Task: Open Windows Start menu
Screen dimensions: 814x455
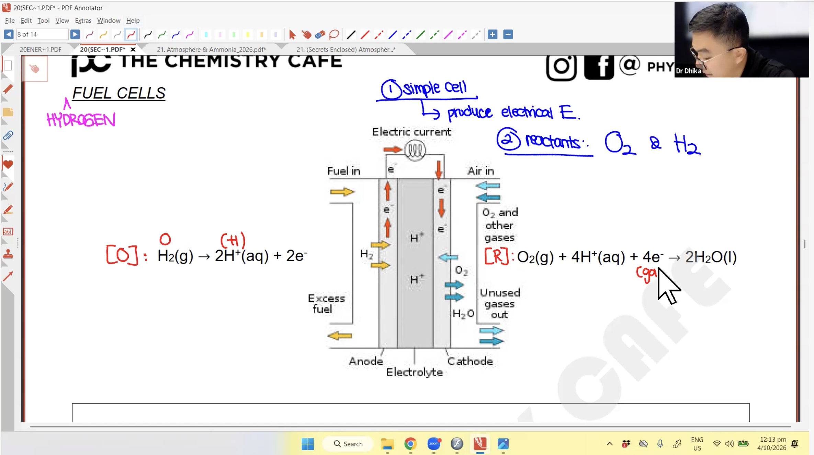Action: (x=307, y=444)
